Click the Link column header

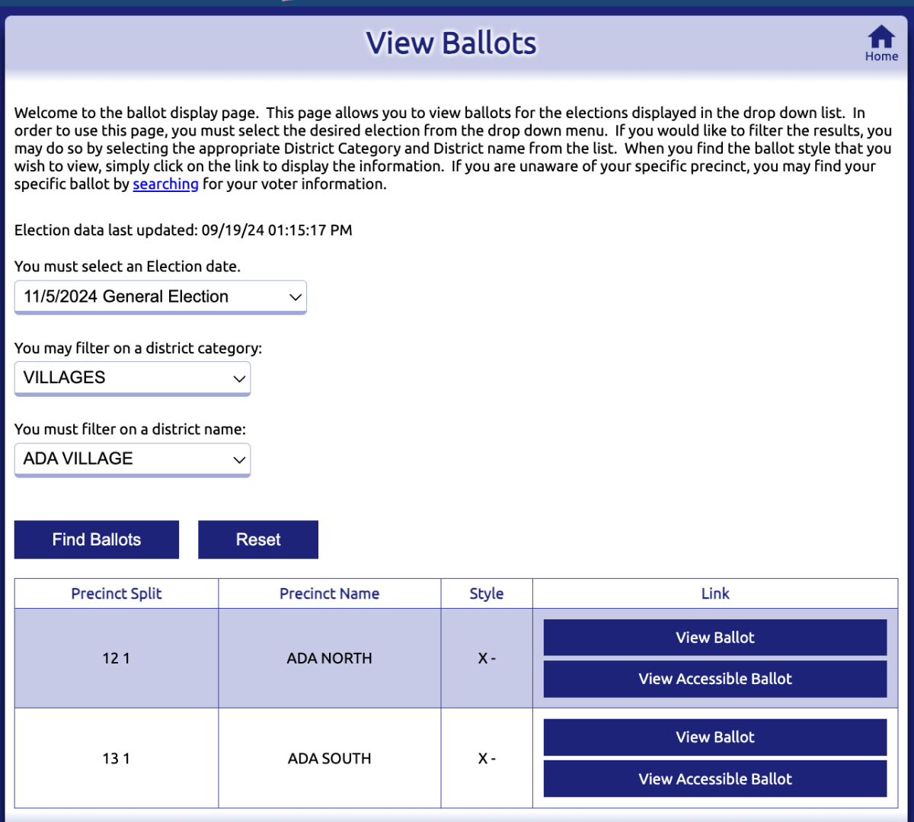[x=714, y=593]
